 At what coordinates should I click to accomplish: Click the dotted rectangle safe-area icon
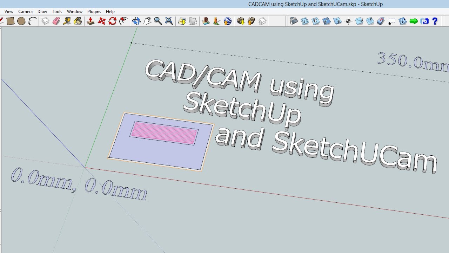(392, 21)
